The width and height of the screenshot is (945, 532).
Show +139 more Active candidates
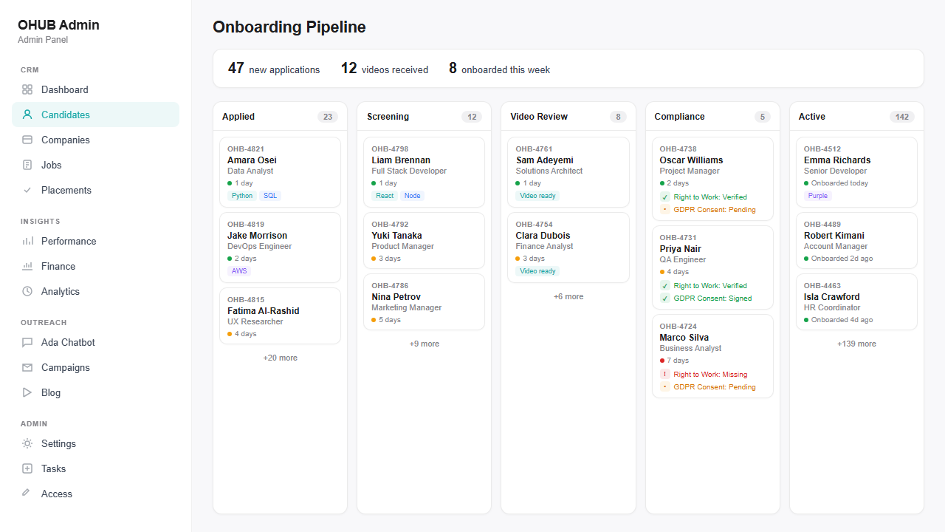(856, 344)
